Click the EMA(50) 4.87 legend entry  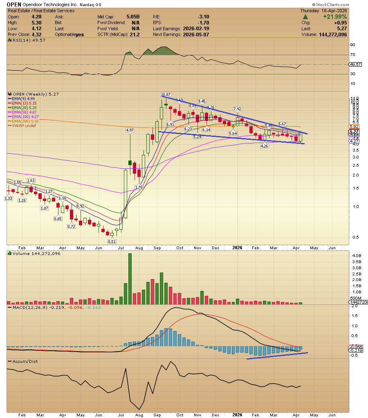pyautogui.click(x=22, y=112)
